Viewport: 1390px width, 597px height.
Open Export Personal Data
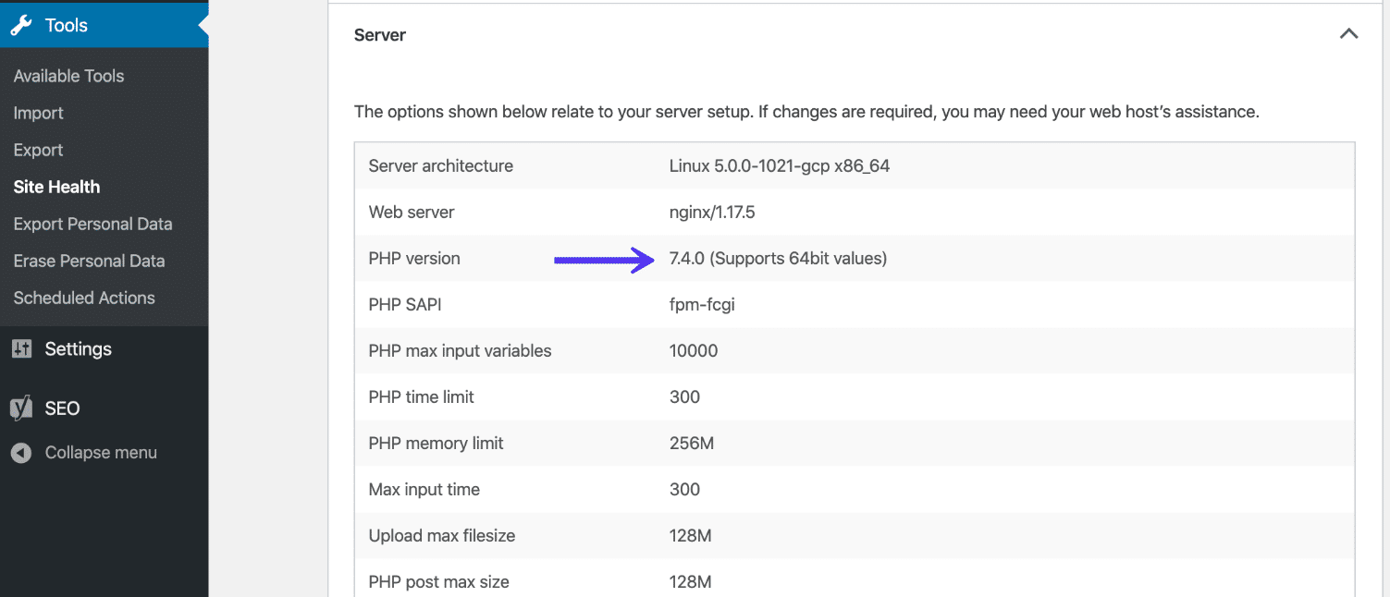pos(92,224)
